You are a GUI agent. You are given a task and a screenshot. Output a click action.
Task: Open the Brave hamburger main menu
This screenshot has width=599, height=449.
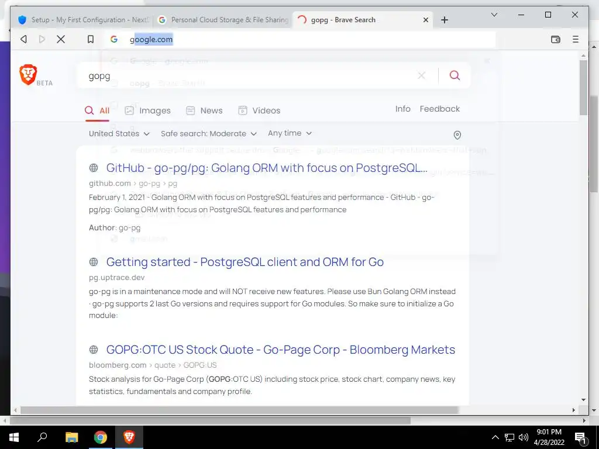point(576,39)
